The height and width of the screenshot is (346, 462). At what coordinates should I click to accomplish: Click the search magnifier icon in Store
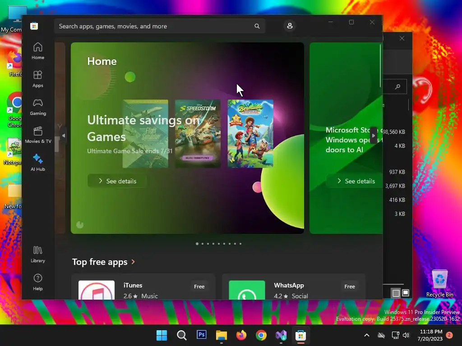pyautogui.click(x=257, y=26)
